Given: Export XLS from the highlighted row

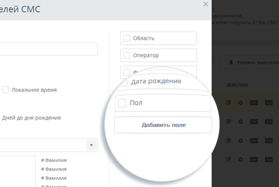Looking at the screenshot, I should coord(269,103).
